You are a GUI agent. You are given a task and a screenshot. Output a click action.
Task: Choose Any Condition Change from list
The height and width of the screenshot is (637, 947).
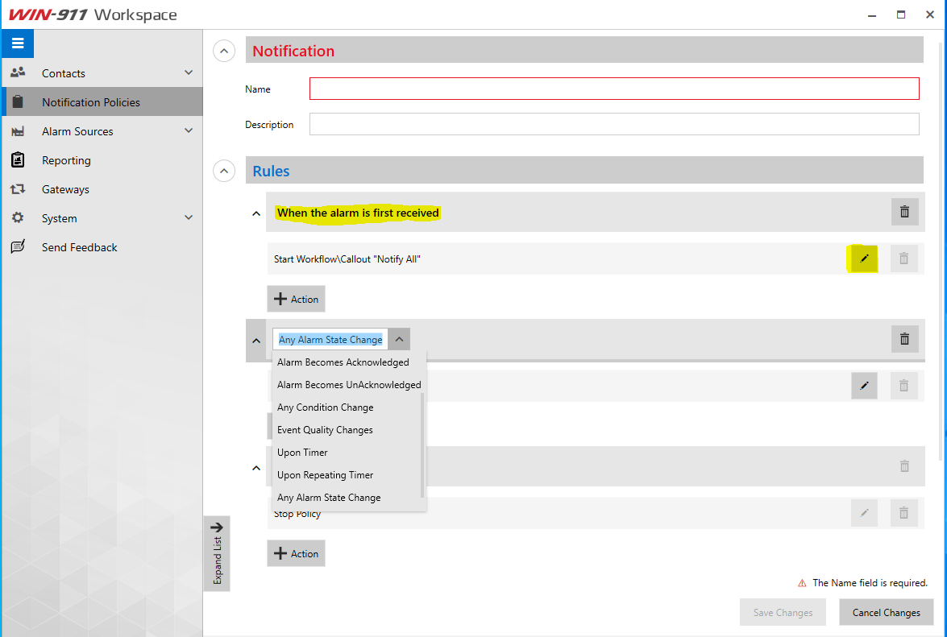[347, 407]
